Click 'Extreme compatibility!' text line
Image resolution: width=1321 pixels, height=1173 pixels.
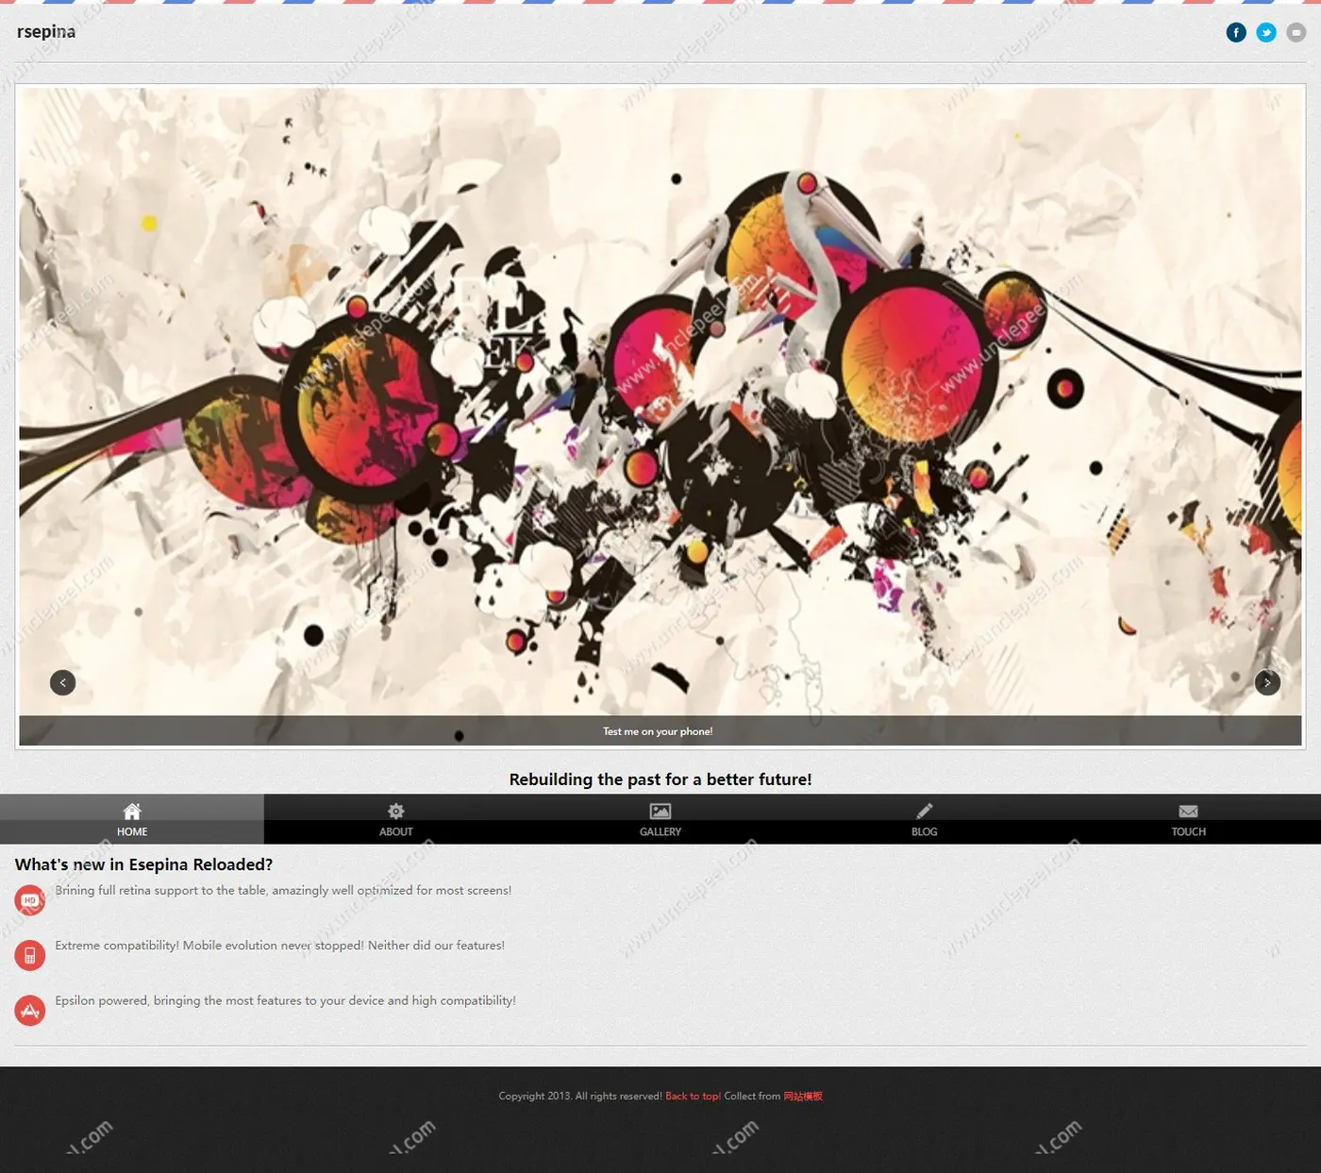tap(279, 946)
